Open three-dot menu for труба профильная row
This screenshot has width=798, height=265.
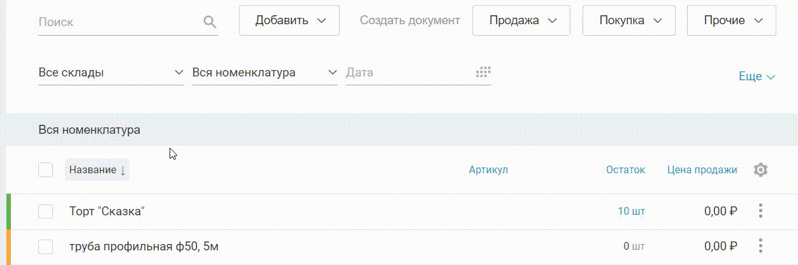760,246
